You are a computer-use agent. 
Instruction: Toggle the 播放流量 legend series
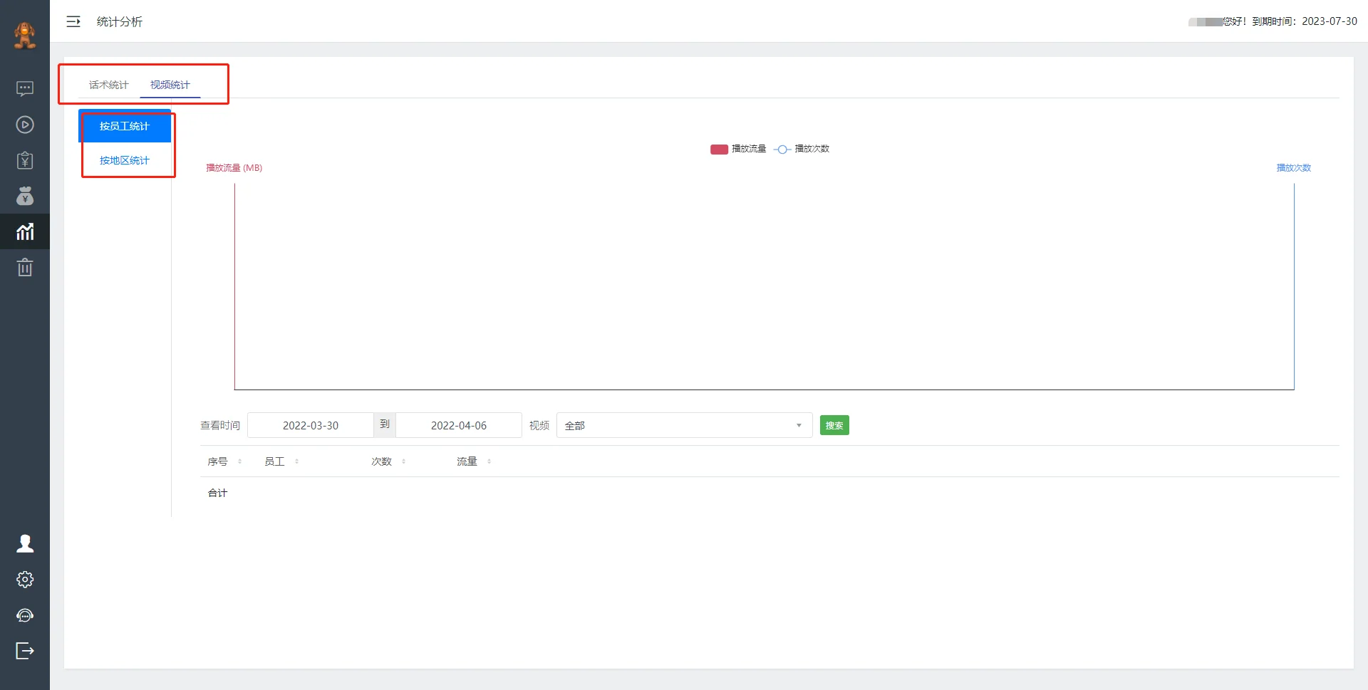(x=738, y=149)
